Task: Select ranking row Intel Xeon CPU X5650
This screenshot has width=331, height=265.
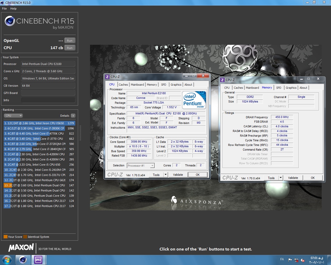Action: 39,123
